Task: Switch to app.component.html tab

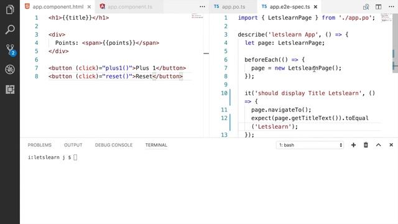Action: (x=58, y=7)
